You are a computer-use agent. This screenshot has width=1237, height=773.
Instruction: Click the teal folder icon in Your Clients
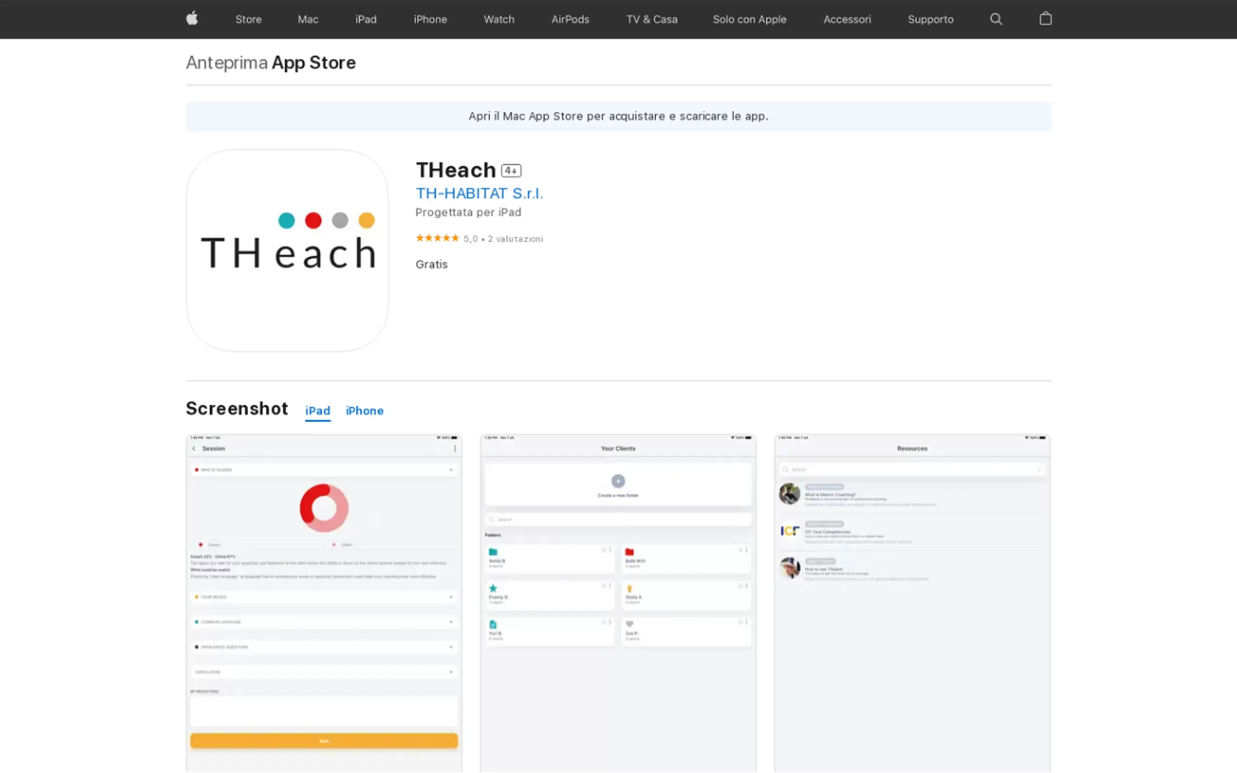tap(493, 552)
